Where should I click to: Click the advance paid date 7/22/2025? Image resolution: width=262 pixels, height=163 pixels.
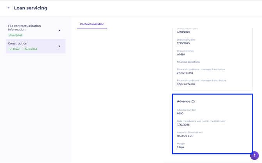tap(183, 125)
